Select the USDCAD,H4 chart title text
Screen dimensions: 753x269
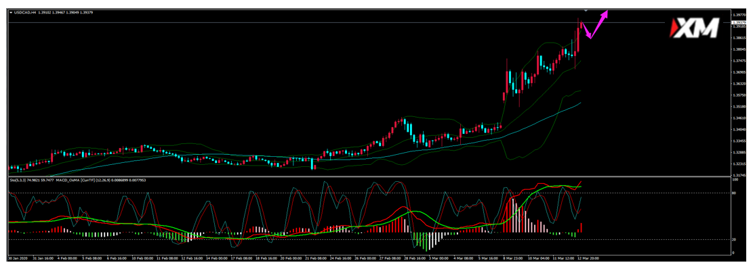coord(25,12)
